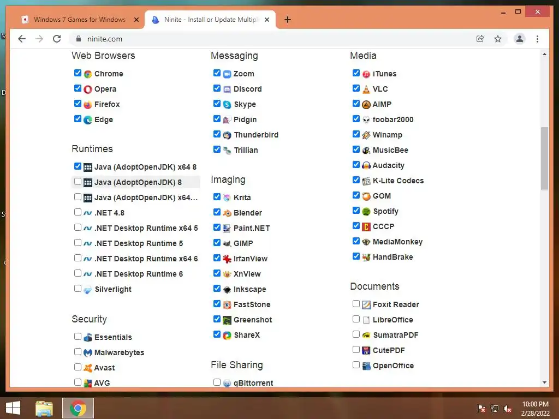Click the VLC cone icon
559x419 pixels.
366,89
